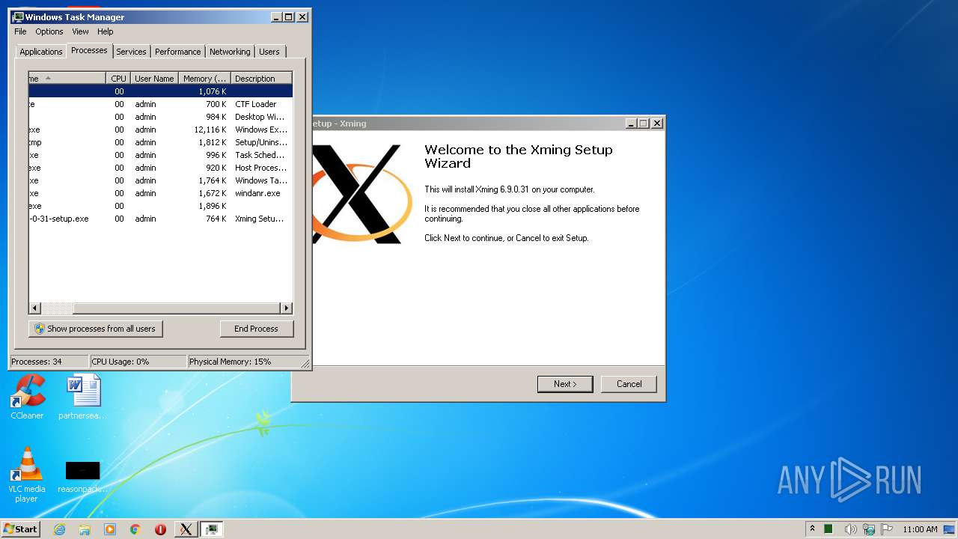This screenshot has height=539, width=958.
Task: Select the 1,896 K process row
Action: (x=160, y=206)
